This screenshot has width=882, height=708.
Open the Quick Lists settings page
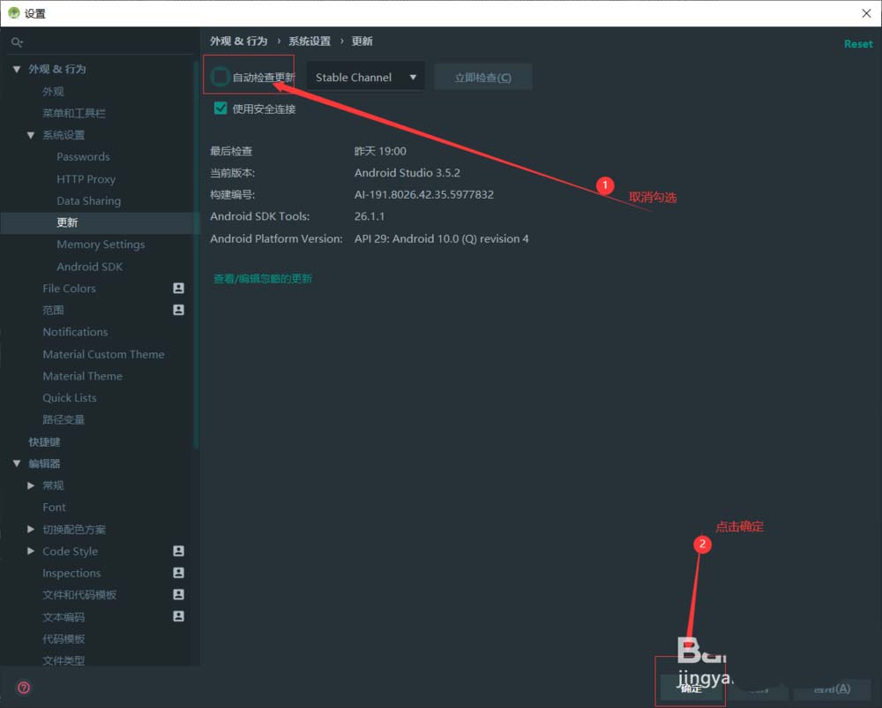point(69,398)
